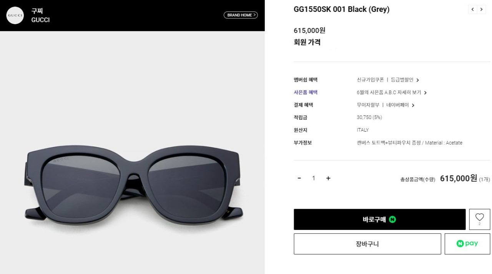Screen dimensions: 492x274
Task: Select the 사은품 혜택 label
Action: click(x=306, y=92)
